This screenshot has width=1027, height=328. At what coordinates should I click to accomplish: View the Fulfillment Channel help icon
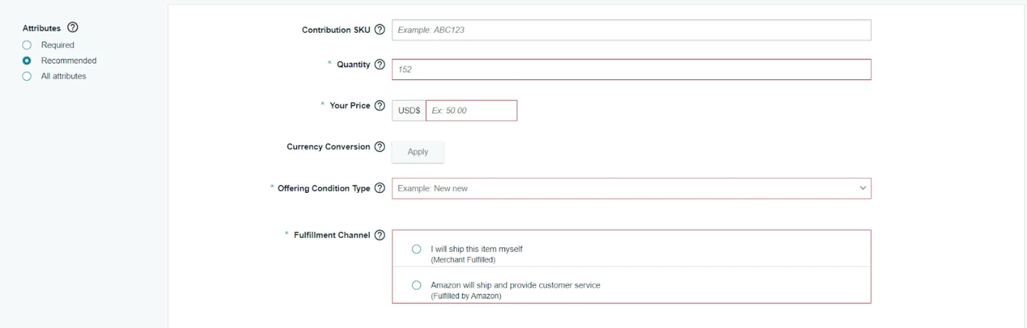[380, 235]
